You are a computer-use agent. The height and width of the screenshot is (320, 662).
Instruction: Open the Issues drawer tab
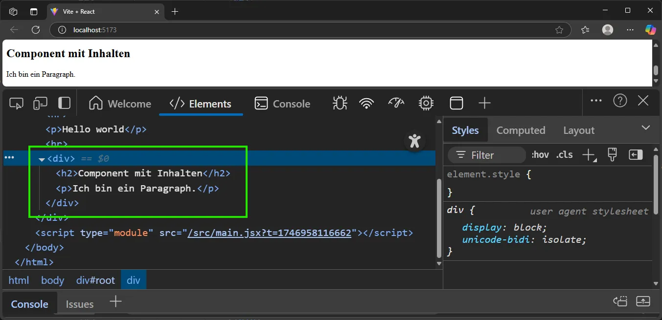tap(80, 304)
